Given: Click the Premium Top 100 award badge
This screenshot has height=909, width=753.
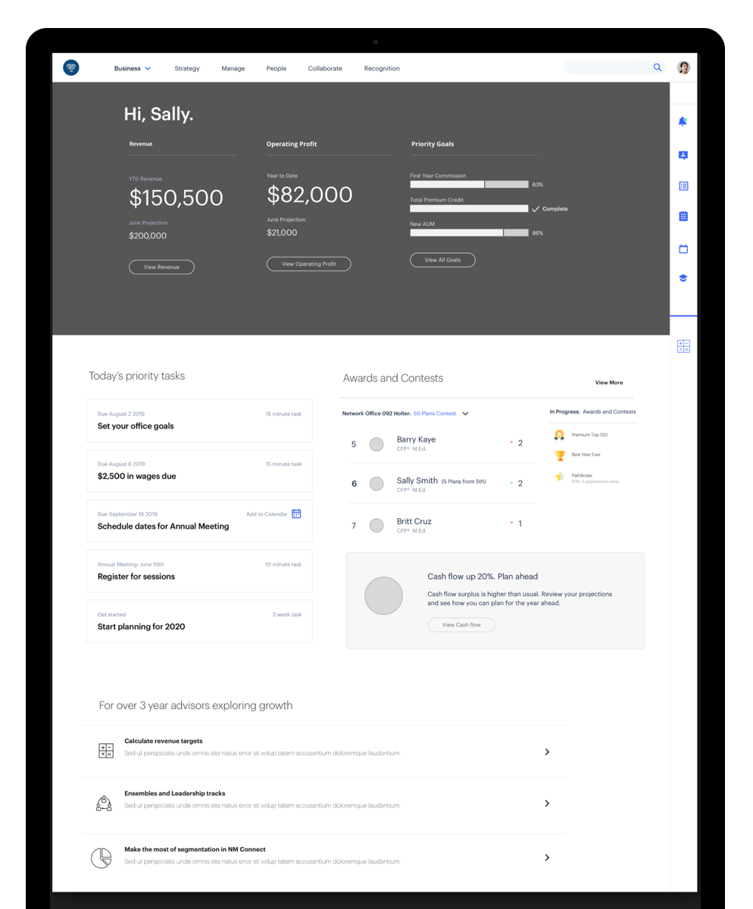Looking at the screenshot, I should coord(558,435).
